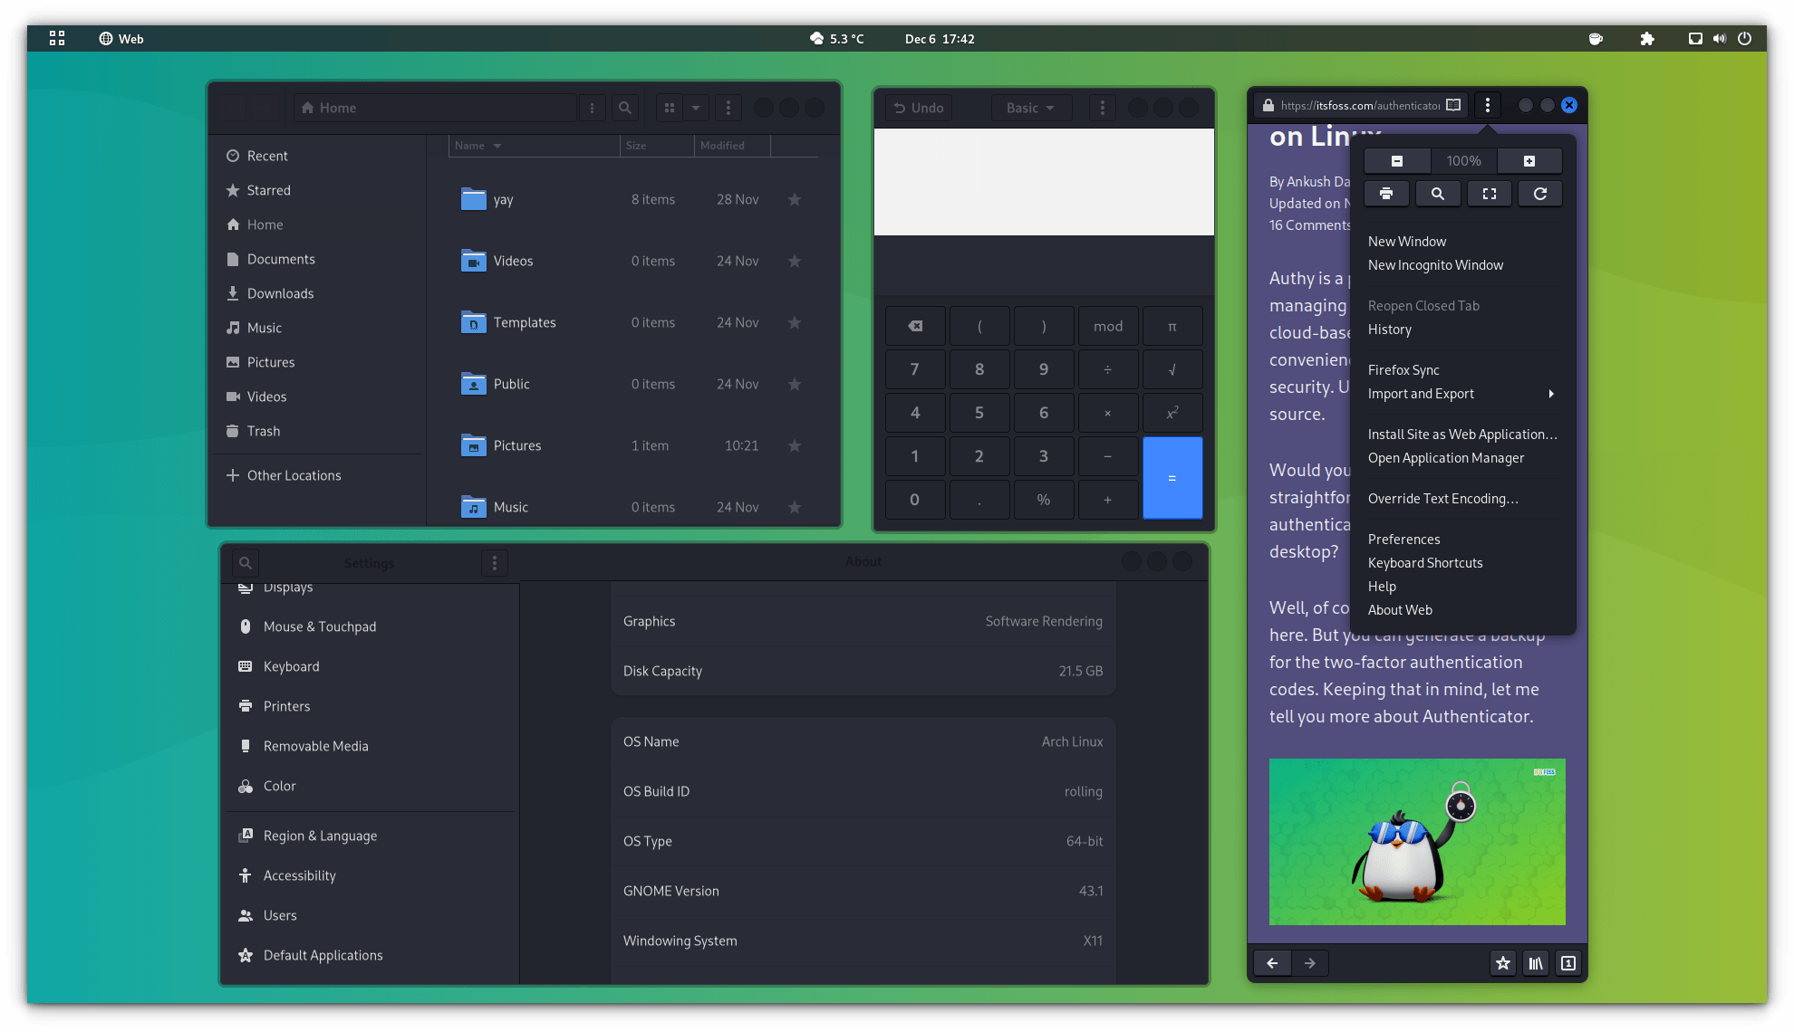1794x1032 pixels.
Task: Star the Pictures folder in Files
Action: (x=795, y=445)
